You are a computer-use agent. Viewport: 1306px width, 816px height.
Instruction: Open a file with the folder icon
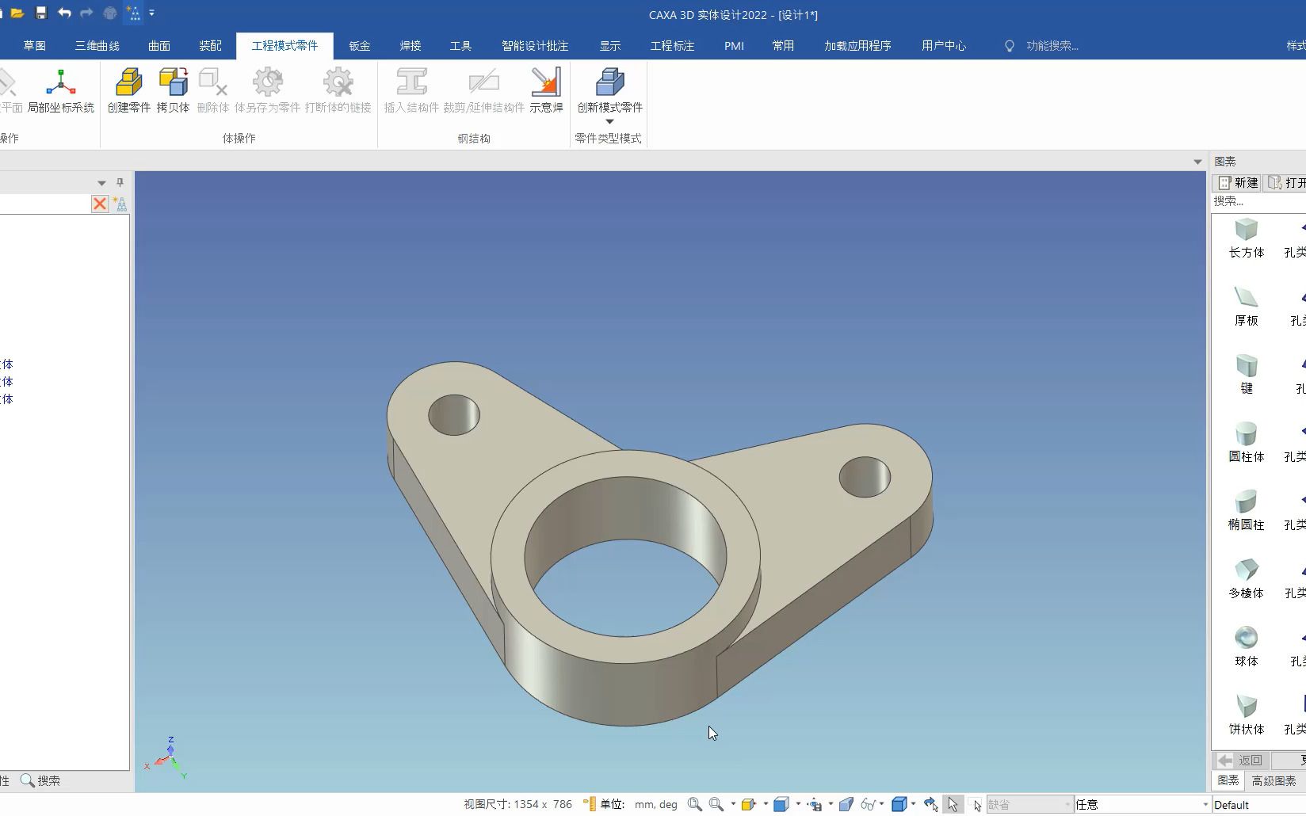[17, 13]
